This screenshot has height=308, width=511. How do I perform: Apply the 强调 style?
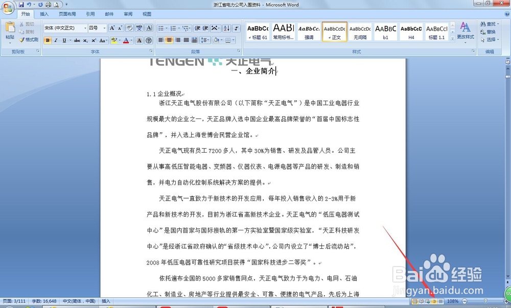point(309,32)
